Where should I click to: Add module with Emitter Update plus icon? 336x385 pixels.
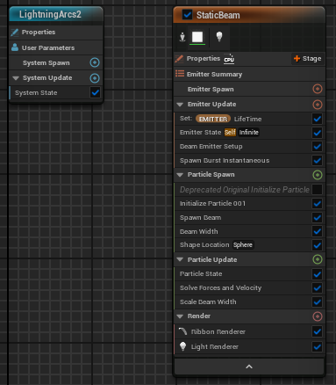tap(318, 105)
